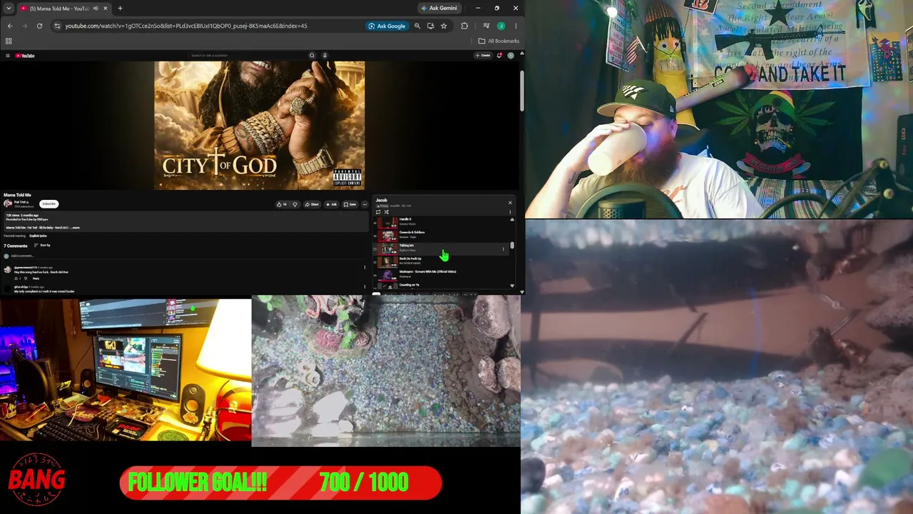This screenshot has height=514, width=913.
Task: Click the Ask Gemini button
Action: 439,9
